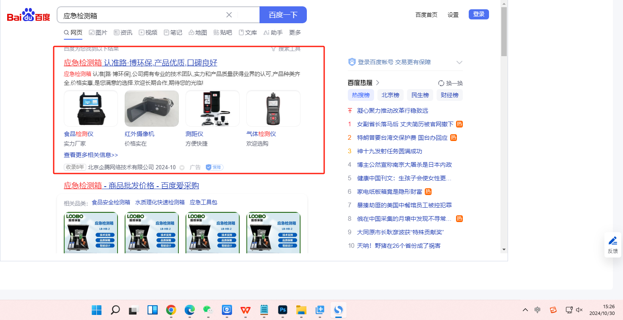Click the 食品安全检测箱 related category link
This screenshot has height=320, width=623.
[x=111, y=202]
